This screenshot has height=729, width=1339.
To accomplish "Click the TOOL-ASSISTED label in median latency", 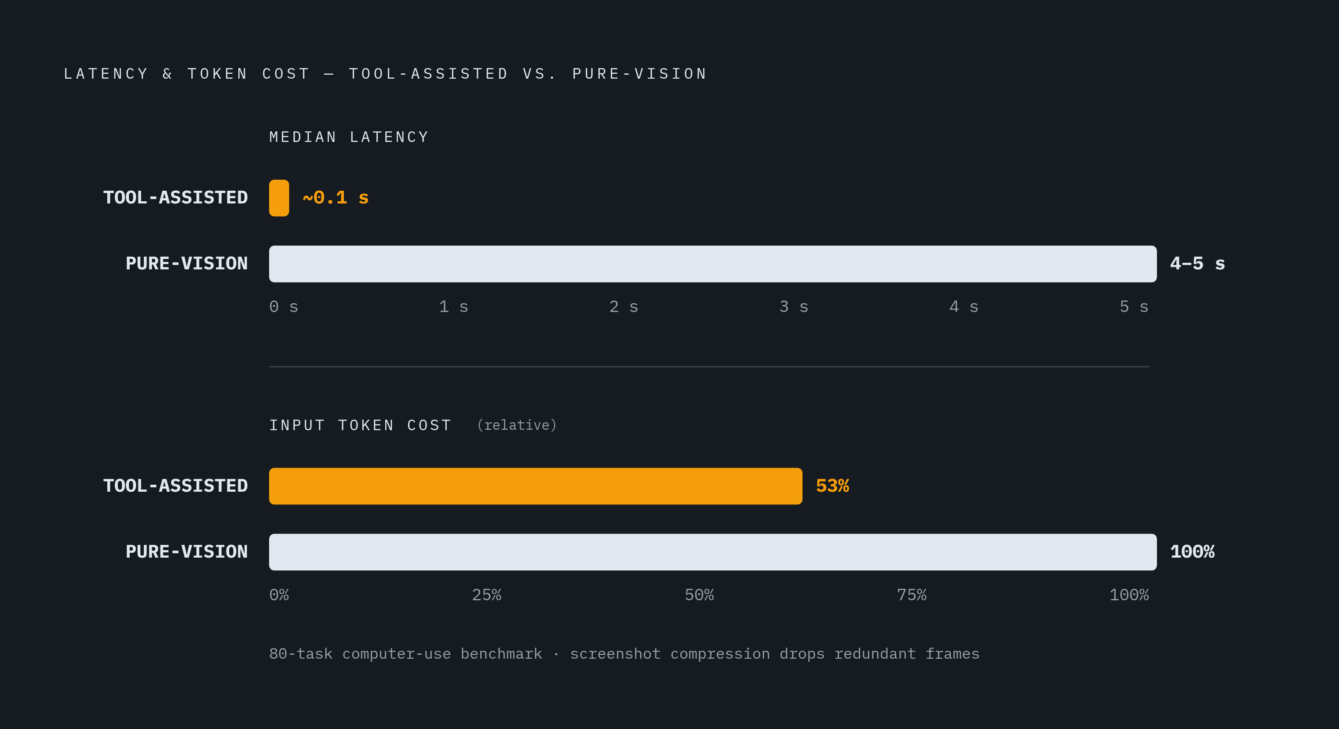I will pyautogui.click(x=176, y=198).
